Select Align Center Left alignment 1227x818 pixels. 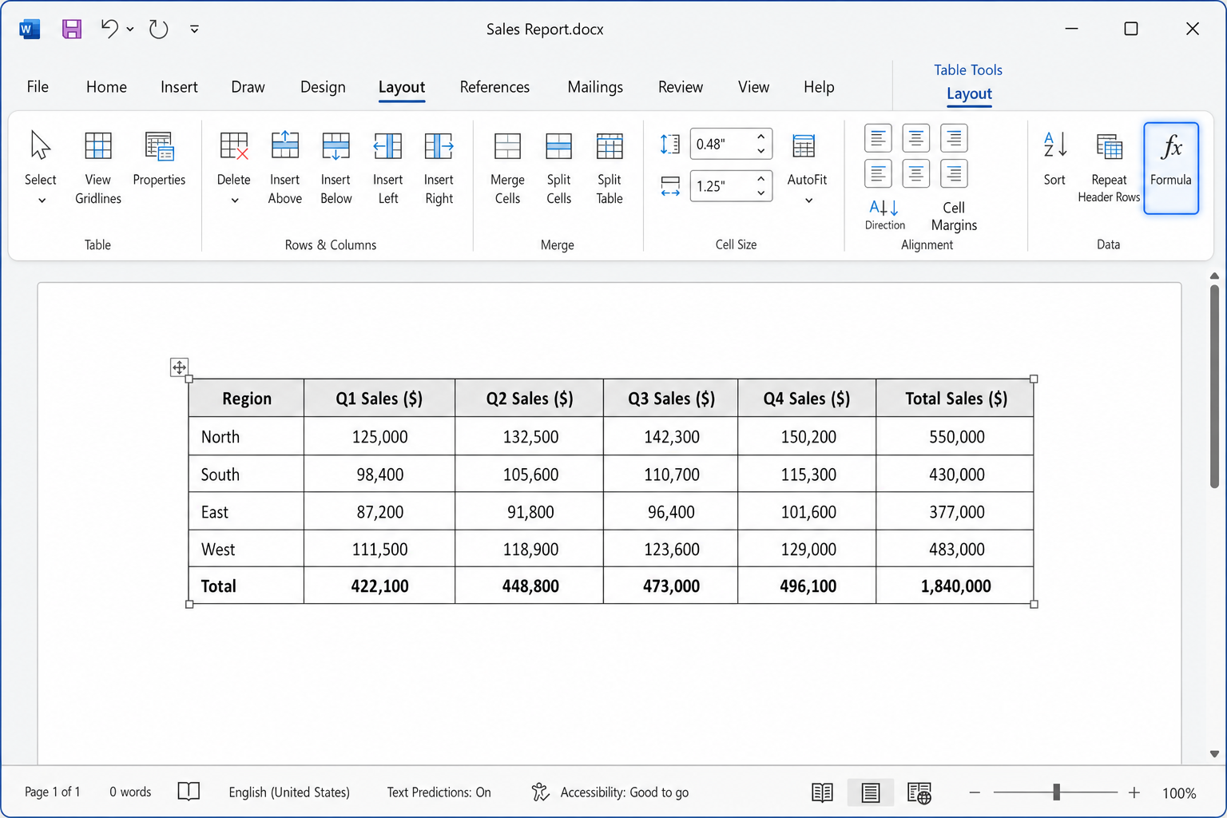(877, 173)
